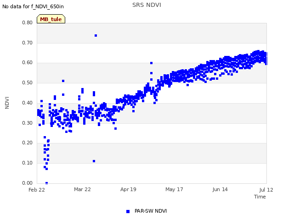Click the NDVI y-axis title
Screen dimensions: 294x220
click(7, 103)
